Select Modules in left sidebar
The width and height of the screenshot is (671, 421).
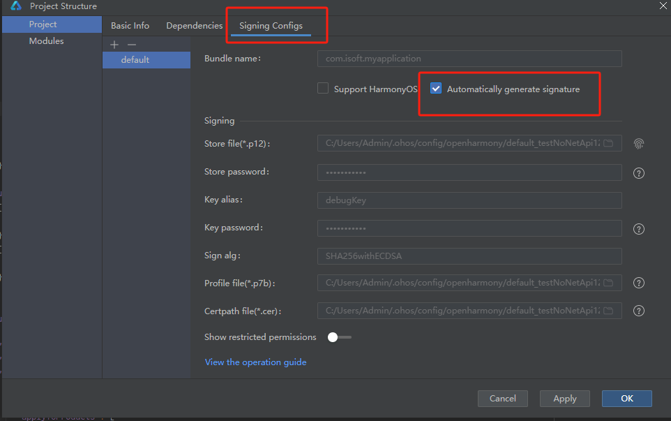(46, 41)
